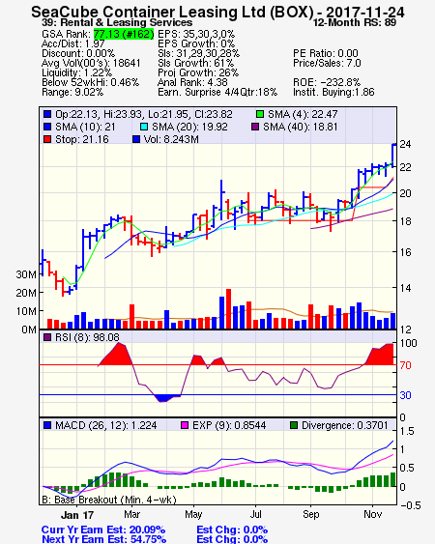
Task: Click the red RSI 70 threshold label
Action: point(405,365)
